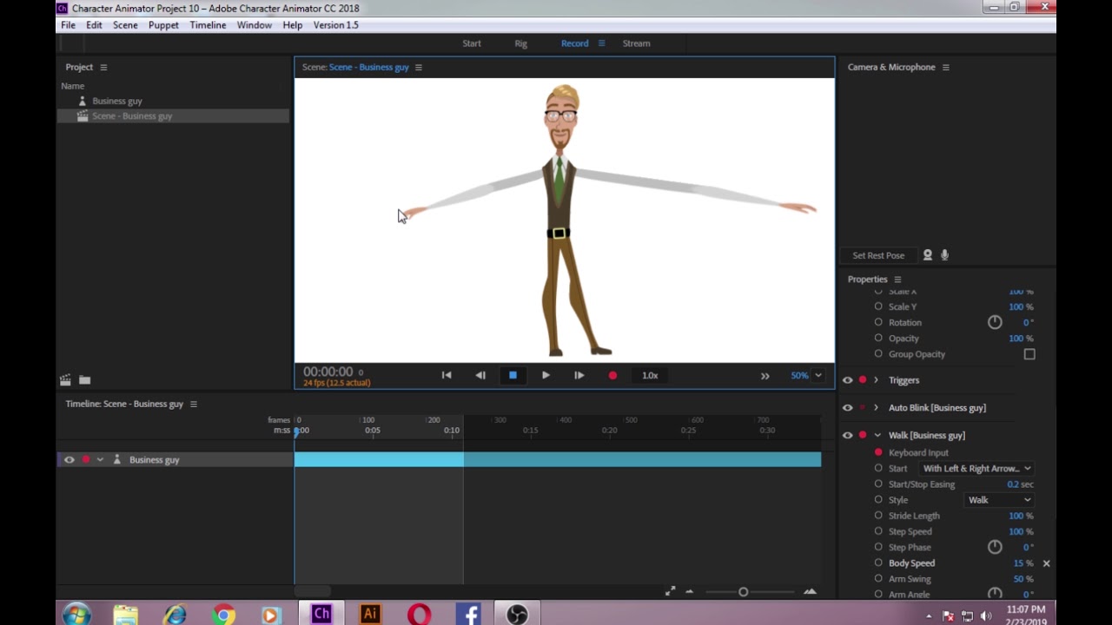
Task: Click the new scene icon in Project panel
Action: point(65,380)
